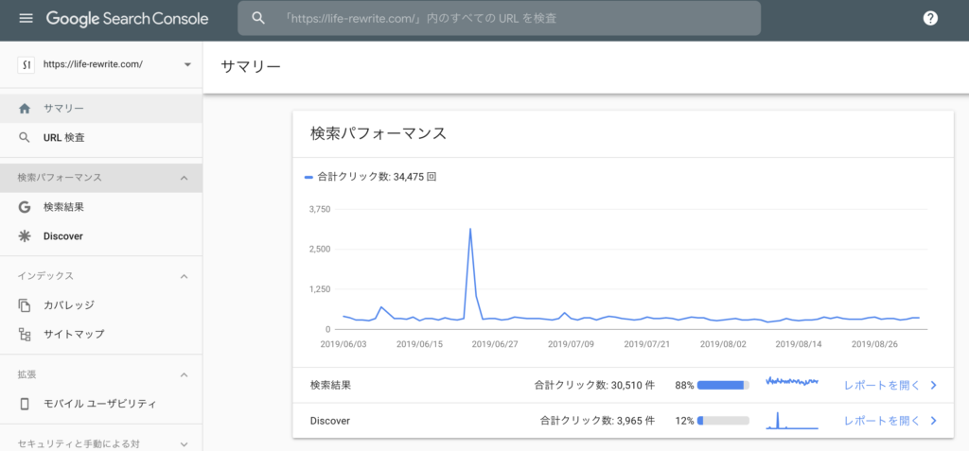Click the chevron arrow in the 検索結果 row
969x451 pixels.
coord(934,386)
